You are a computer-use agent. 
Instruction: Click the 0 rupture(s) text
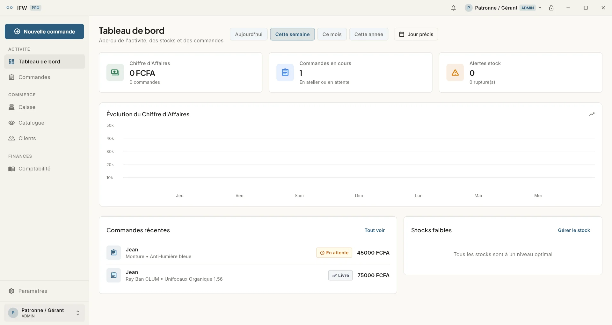(x=482, y=82)
